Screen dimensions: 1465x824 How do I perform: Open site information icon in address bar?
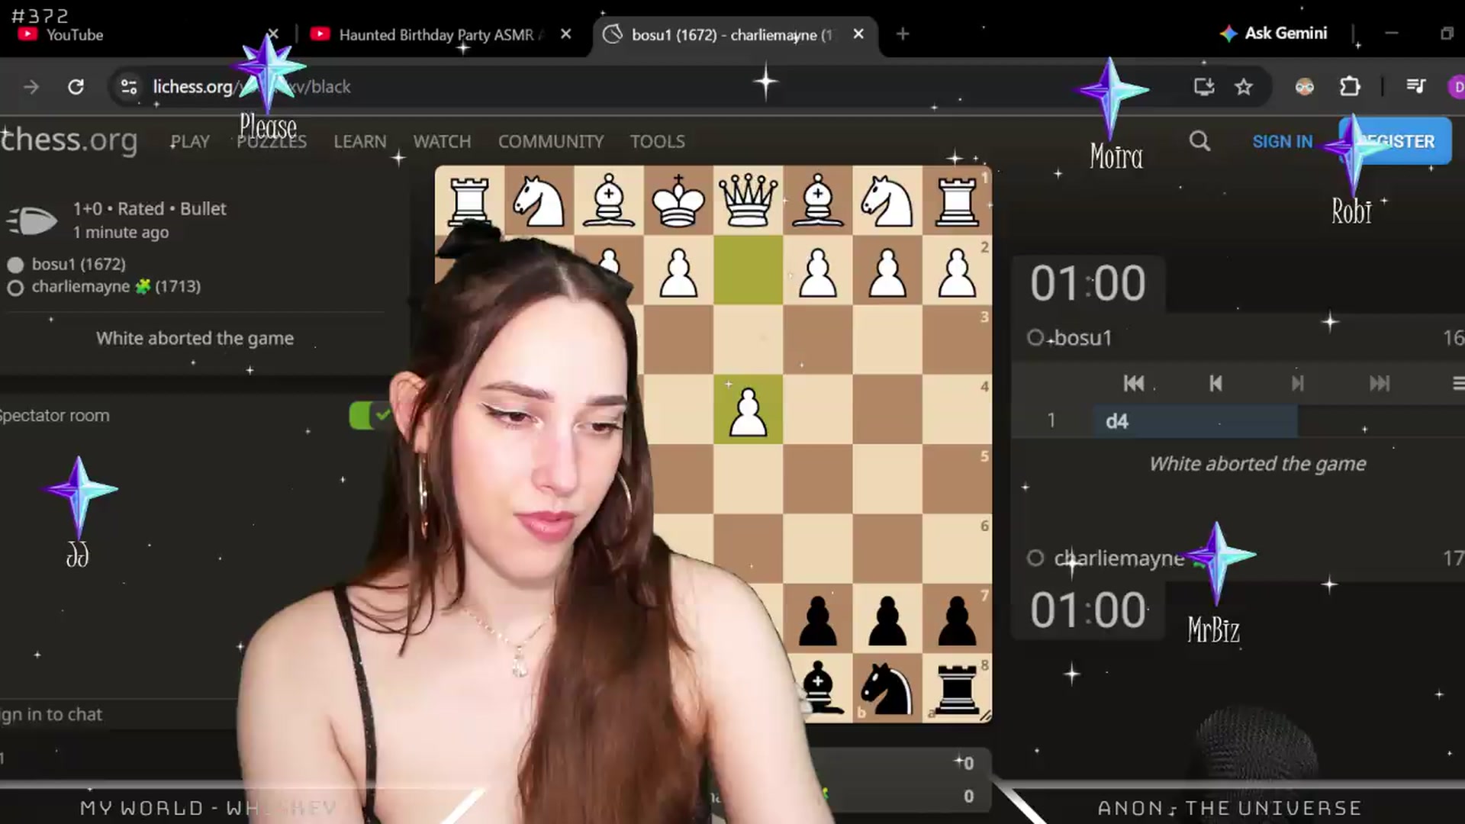129,87
